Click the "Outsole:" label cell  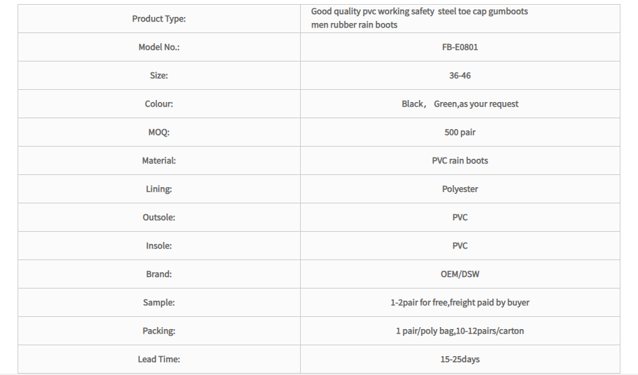click(x=159, y=218)
